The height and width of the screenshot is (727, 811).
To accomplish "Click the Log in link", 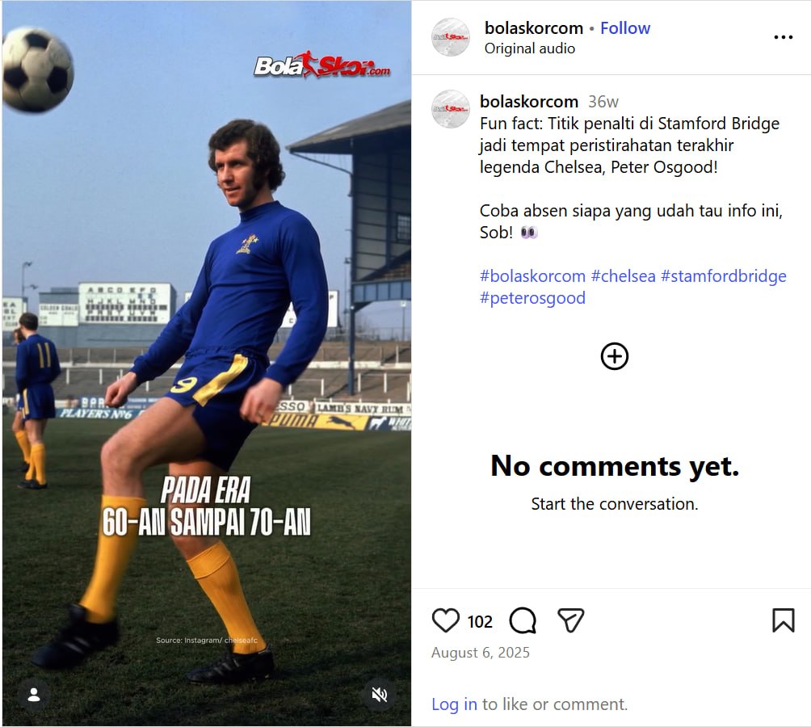I will pos(453,704).
